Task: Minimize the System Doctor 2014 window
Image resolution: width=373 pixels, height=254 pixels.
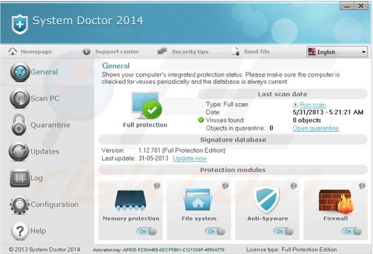Action: coord(347,6)
